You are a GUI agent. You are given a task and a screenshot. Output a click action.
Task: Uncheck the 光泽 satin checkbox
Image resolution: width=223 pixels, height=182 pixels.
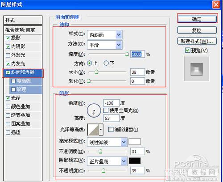[8, 98]
